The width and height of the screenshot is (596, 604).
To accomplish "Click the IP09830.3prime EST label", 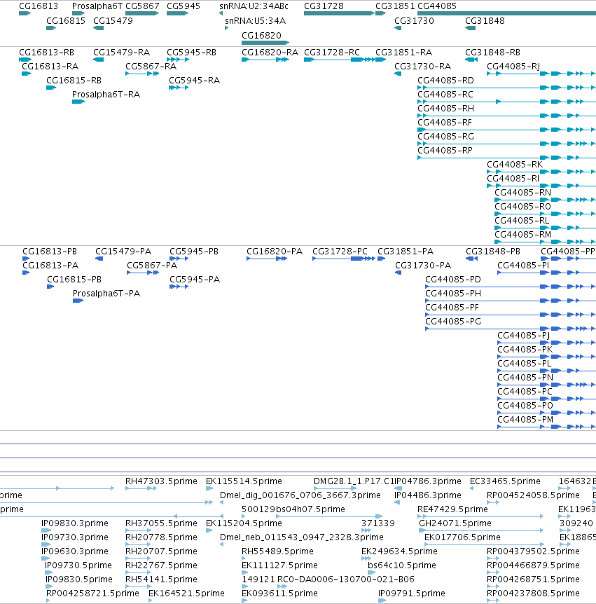I will tap(75, 523).
